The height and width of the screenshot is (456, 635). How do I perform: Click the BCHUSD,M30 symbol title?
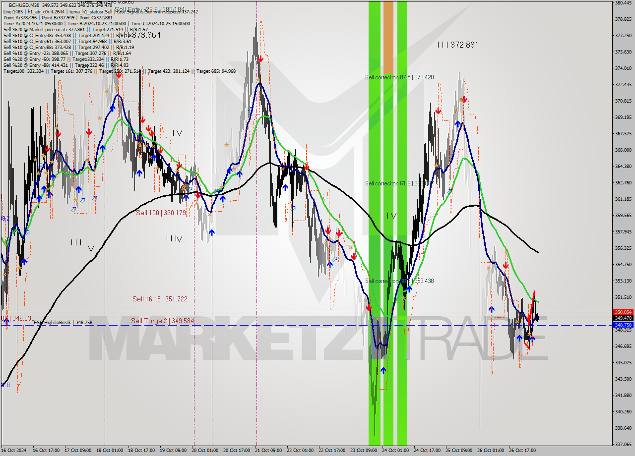click(x=24, y=5)
